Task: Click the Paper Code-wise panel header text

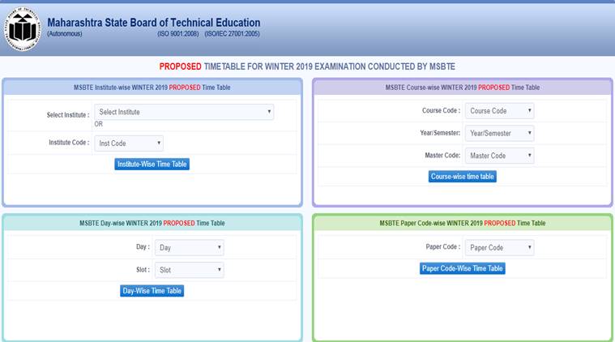Action: click(462, 223)
